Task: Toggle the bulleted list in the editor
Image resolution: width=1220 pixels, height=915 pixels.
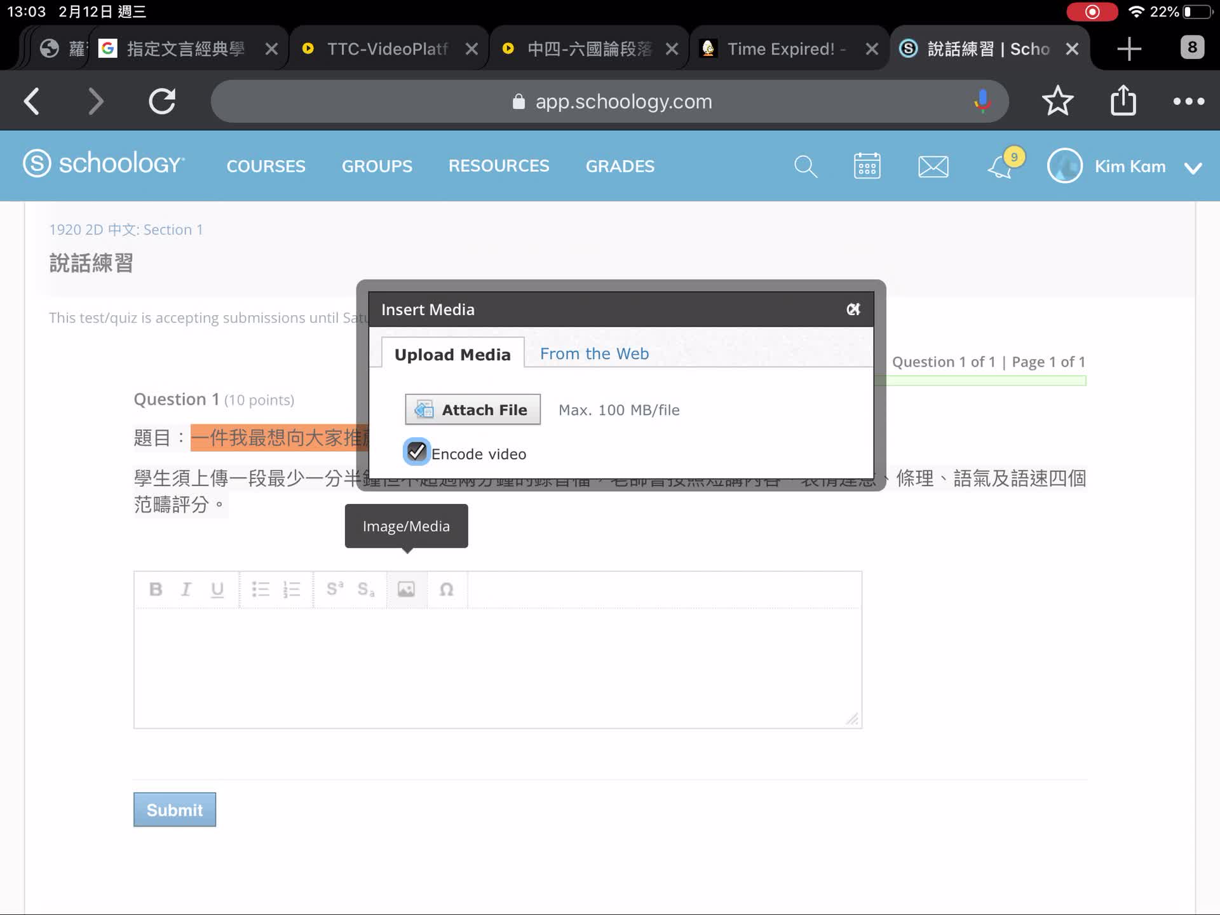Action: (261, 589)
